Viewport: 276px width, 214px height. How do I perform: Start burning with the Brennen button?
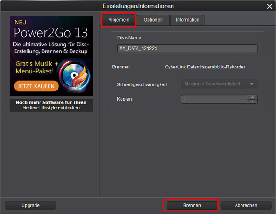point(192,205)
